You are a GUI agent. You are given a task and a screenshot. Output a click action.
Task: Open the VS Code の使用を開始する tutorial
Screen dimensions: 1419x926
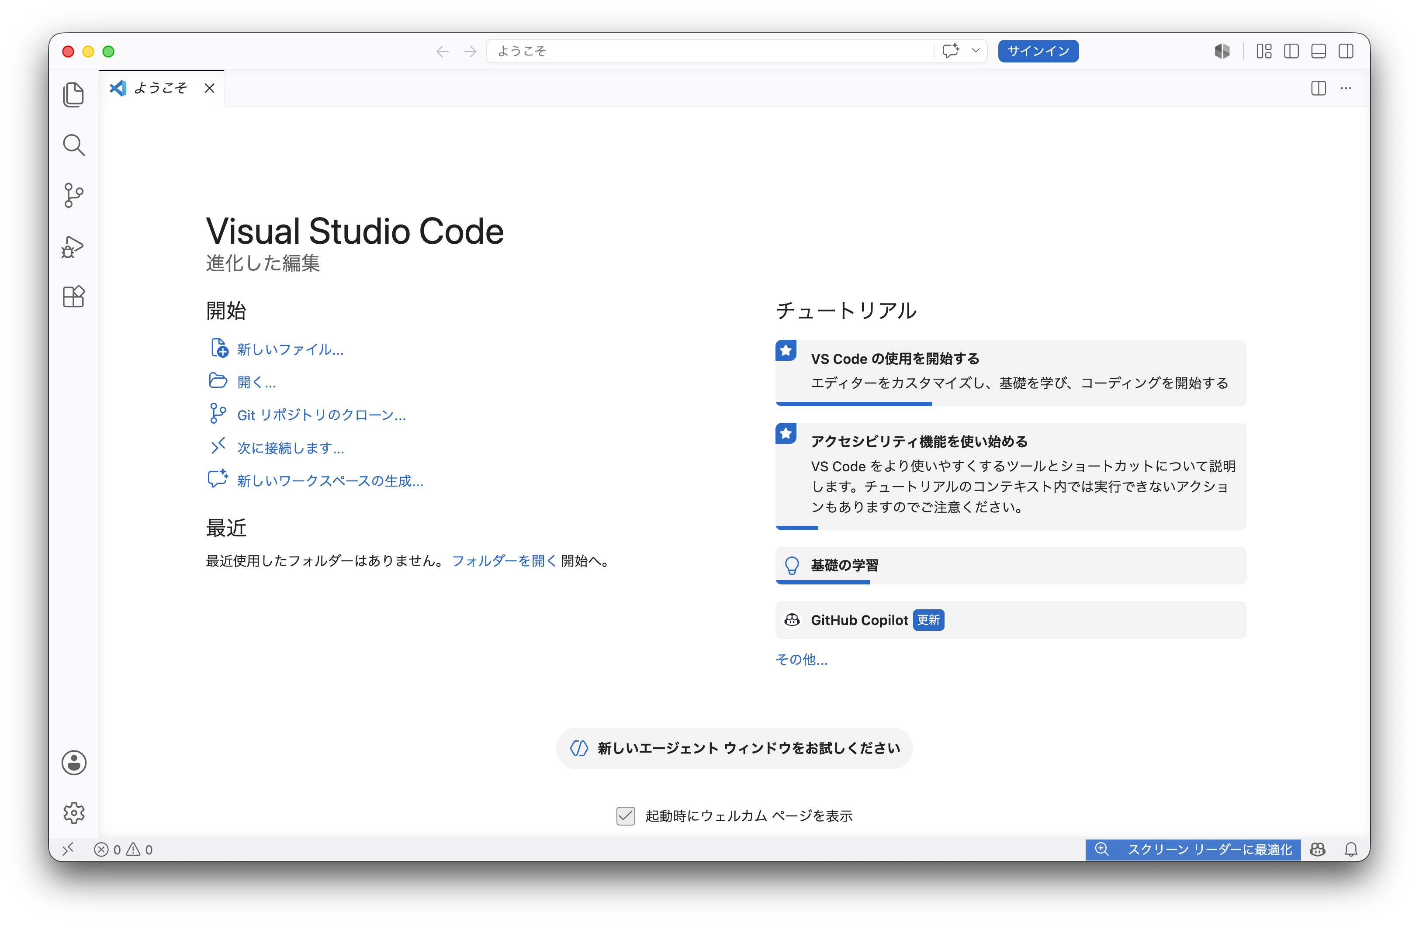tap(1011, 373)
